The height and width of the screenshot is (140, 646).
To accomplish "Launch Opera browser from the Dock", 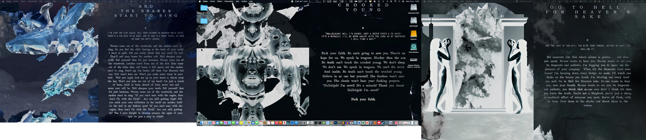I will [214, 123].
